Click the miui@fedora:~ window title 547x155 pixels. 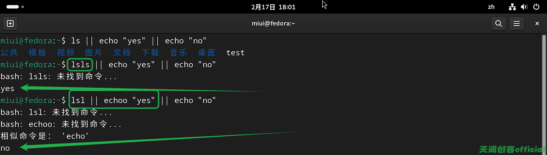click(x=273, y=23)
